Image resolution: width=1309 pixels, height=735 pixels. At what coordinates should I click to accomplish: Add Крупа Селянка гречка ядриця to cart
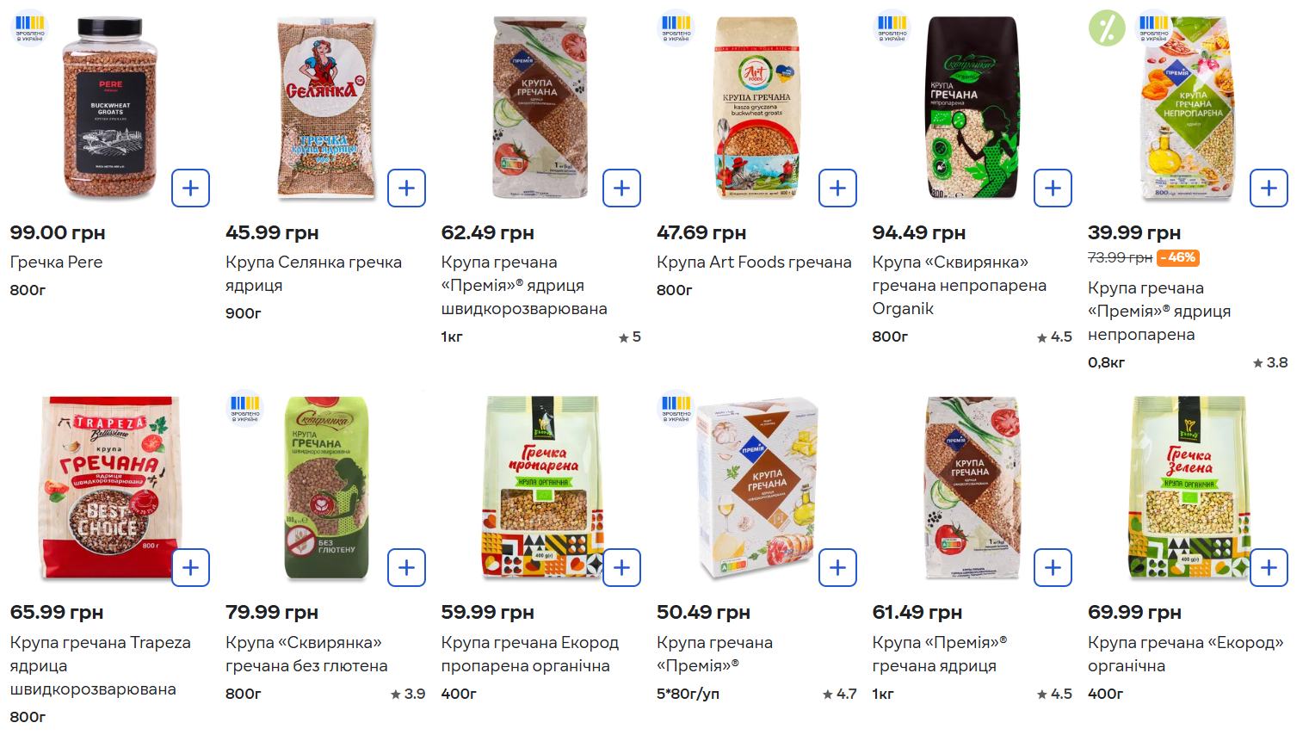[x=406, y=188]
